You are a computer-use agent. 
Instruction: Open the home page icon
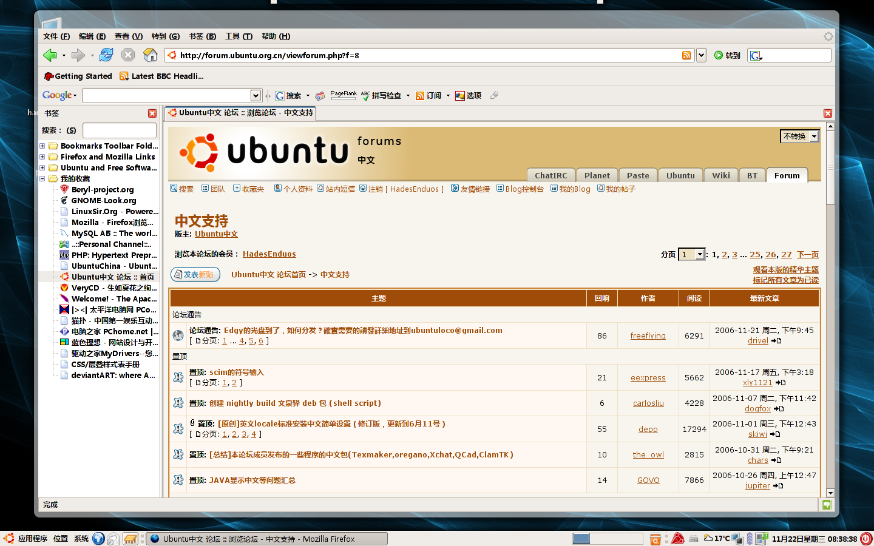[x=150, y=55]
